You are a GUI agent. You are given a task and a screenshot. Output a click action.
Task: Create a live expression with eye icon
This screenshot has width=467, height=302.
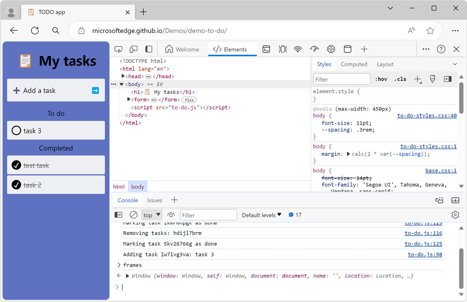pos(171,215)
